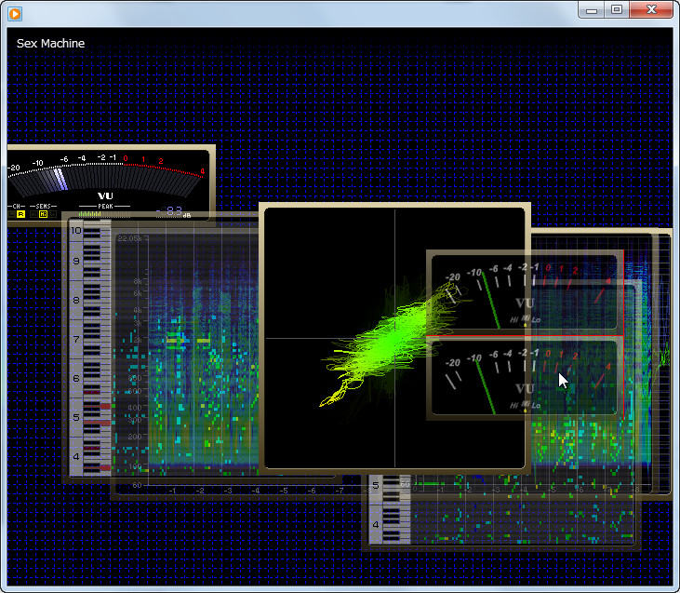The height and width of the screenshot is (593, 680).
Task: Click the -1 time marker under the left spectrogram
Action: [x=173, y=491]
